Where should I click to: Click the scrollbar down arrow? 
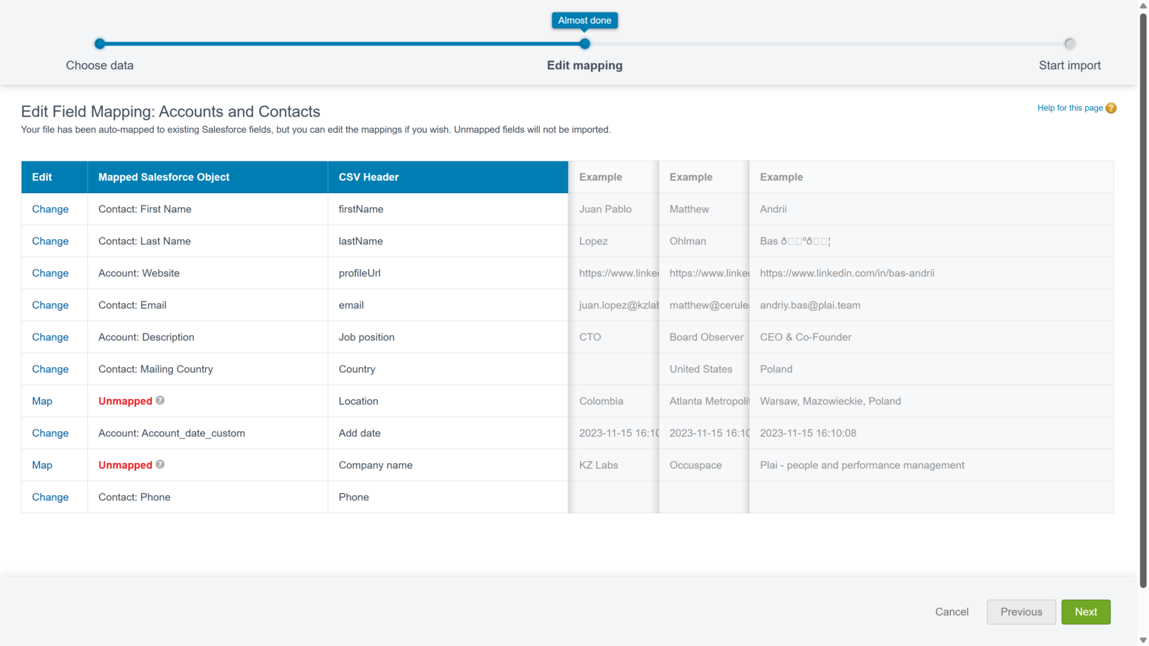pyautogui.click(x=1142, y=641)
